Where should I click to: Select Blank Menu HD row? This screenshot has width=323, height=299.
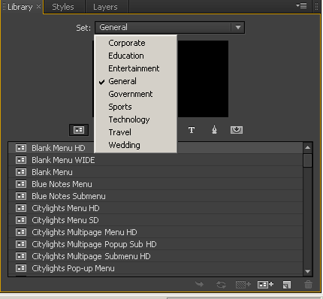tap(155, 148)
